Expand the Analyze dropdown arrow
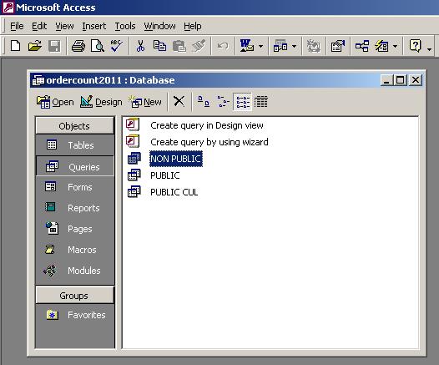Image resolution: width=439 pixels, height=365 pixels. click(x=295, y=46)
